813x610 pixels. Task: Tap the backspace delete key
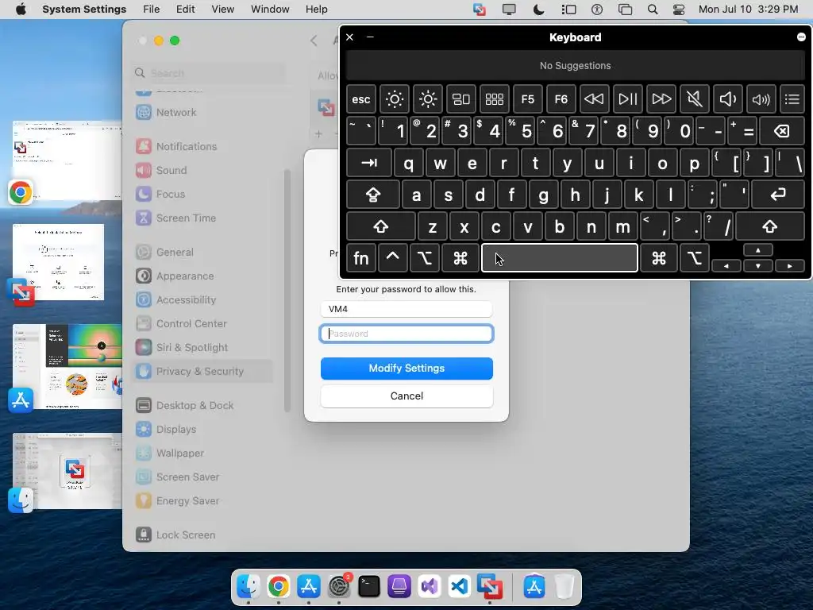[782, 131]
